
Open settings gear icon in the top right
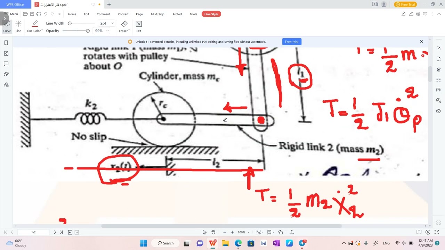(x=418, y=14)
